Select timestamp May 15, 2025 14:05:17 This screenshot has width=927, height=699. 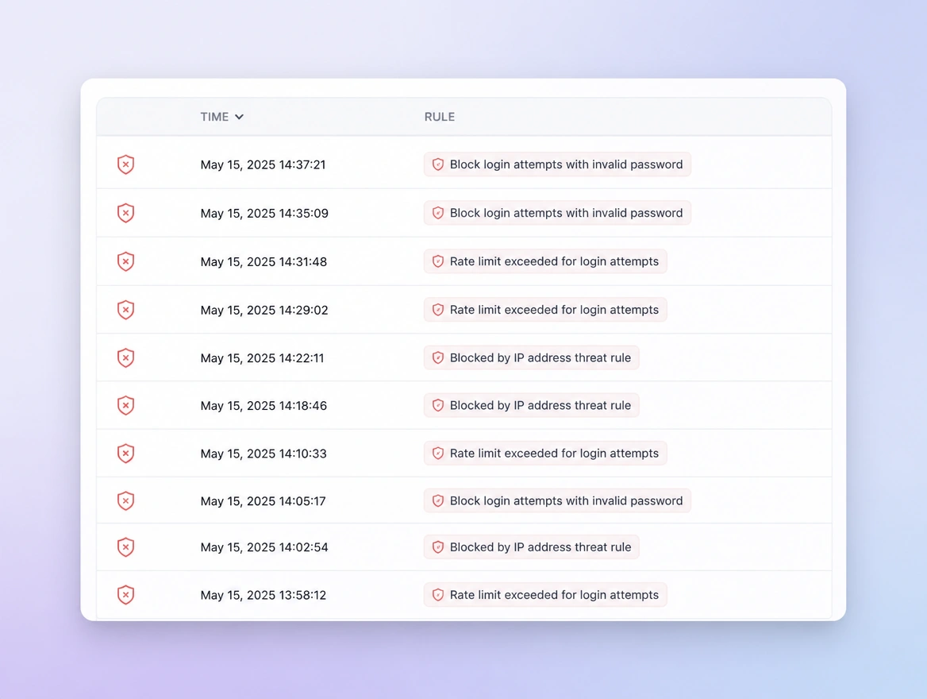(x=263, y=501)
